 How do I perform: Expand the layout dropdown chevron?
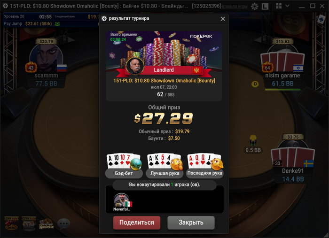[287, 6]
